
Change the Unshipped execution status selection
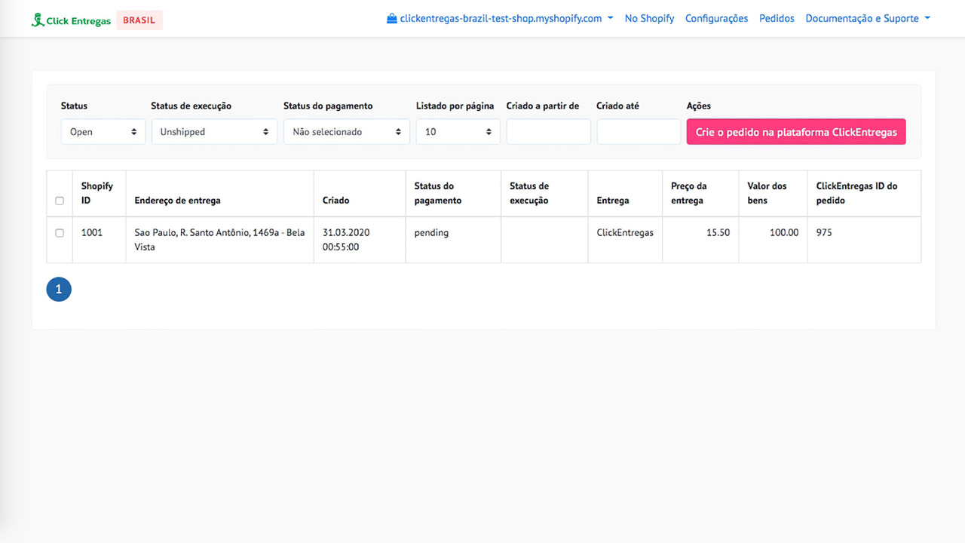tap(214, 131)
